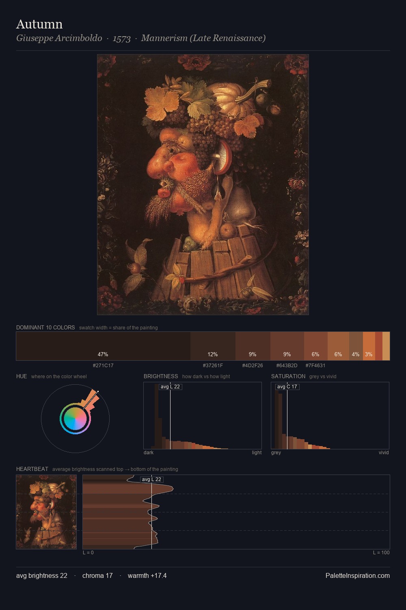Pick the 9% swatch above #4D2F26

point(253,346)
